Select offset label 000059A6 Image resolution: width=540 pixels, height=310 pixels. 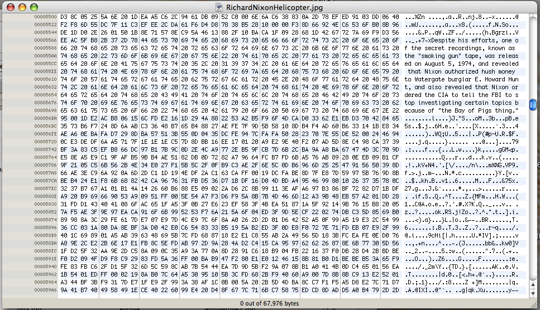point(45,290)
